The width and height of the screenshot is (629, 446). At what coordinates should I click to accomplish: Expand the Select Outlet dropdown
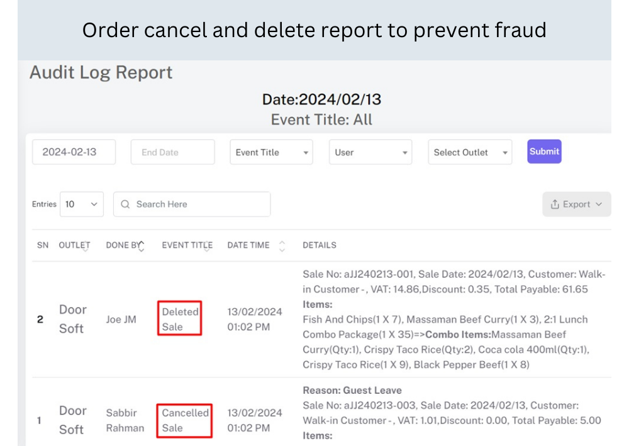(x=470, y=152)
